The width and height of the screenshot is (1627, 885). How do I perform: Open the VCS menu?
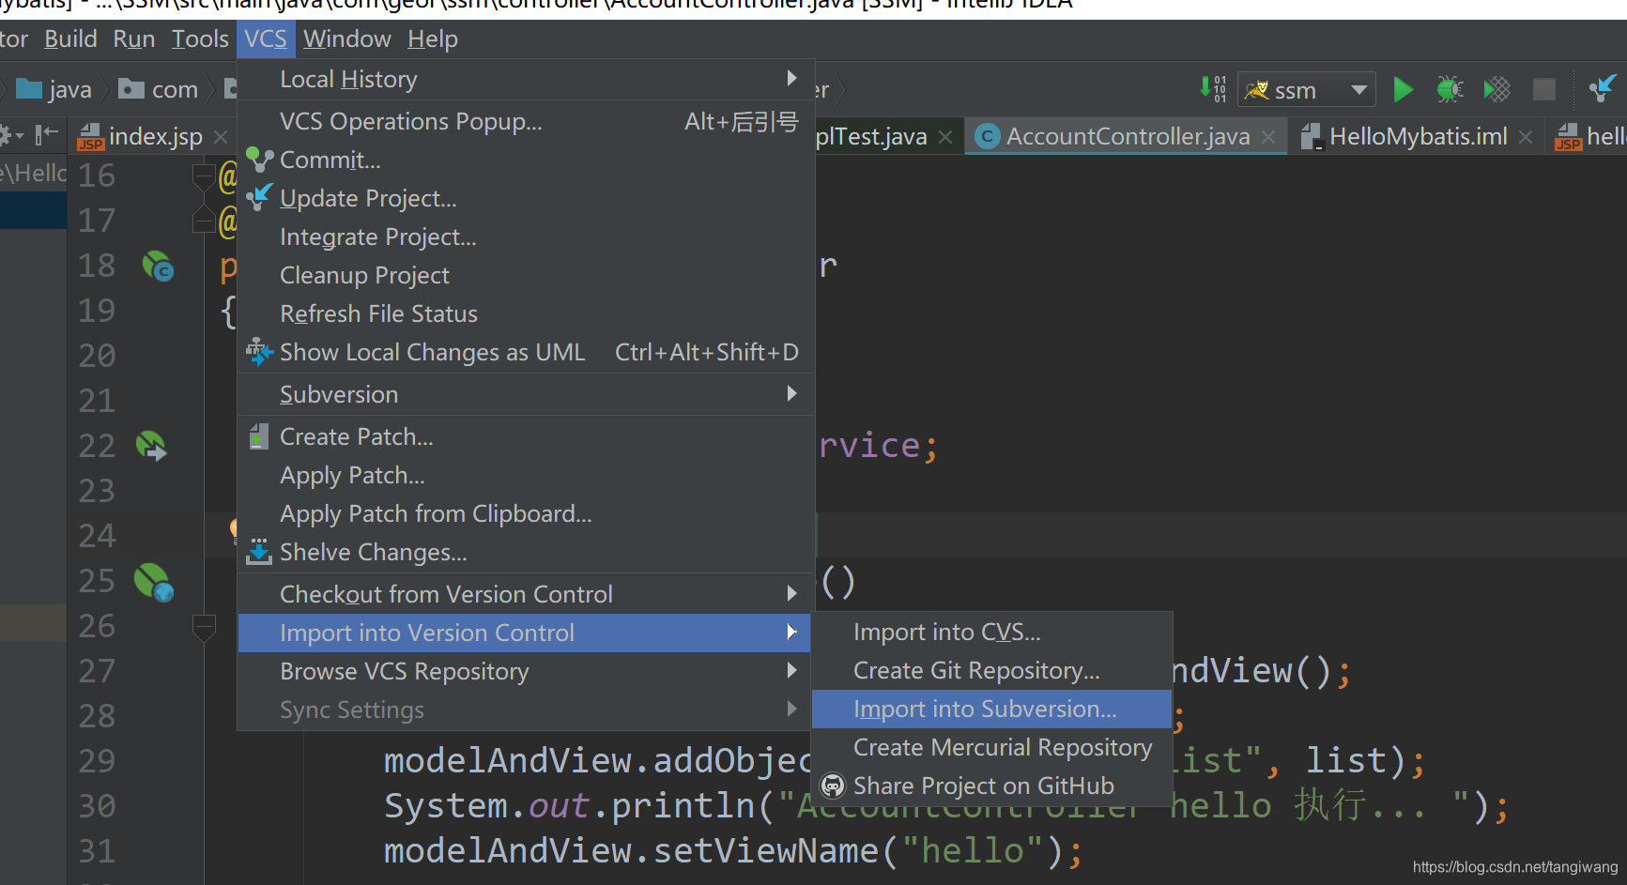[x=266, y=39]
